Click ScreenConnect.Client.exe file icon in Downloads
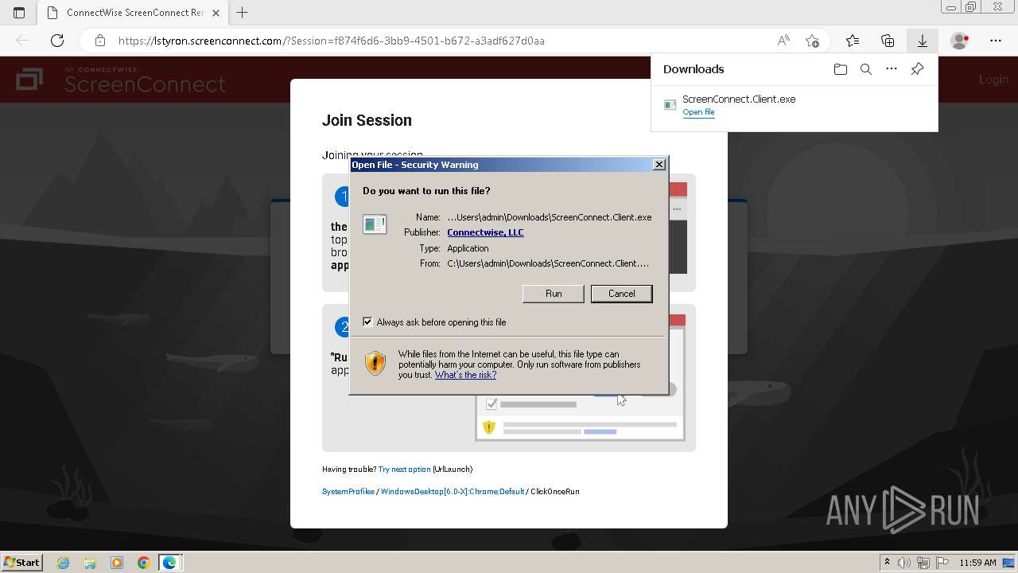The width and height of the screenshot is (1018, 573). click(x=670, y=105)
